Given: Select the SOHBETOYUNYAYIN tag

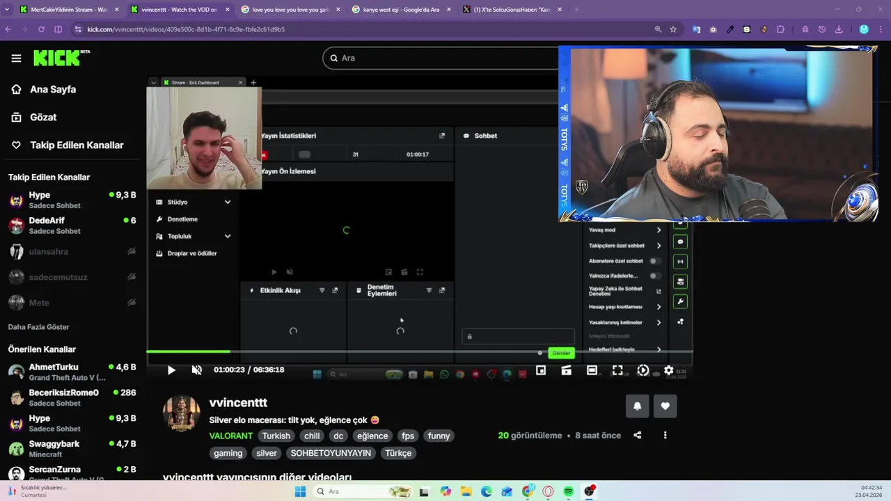Looking at the screenshot, I should click(x=331, y=453).
